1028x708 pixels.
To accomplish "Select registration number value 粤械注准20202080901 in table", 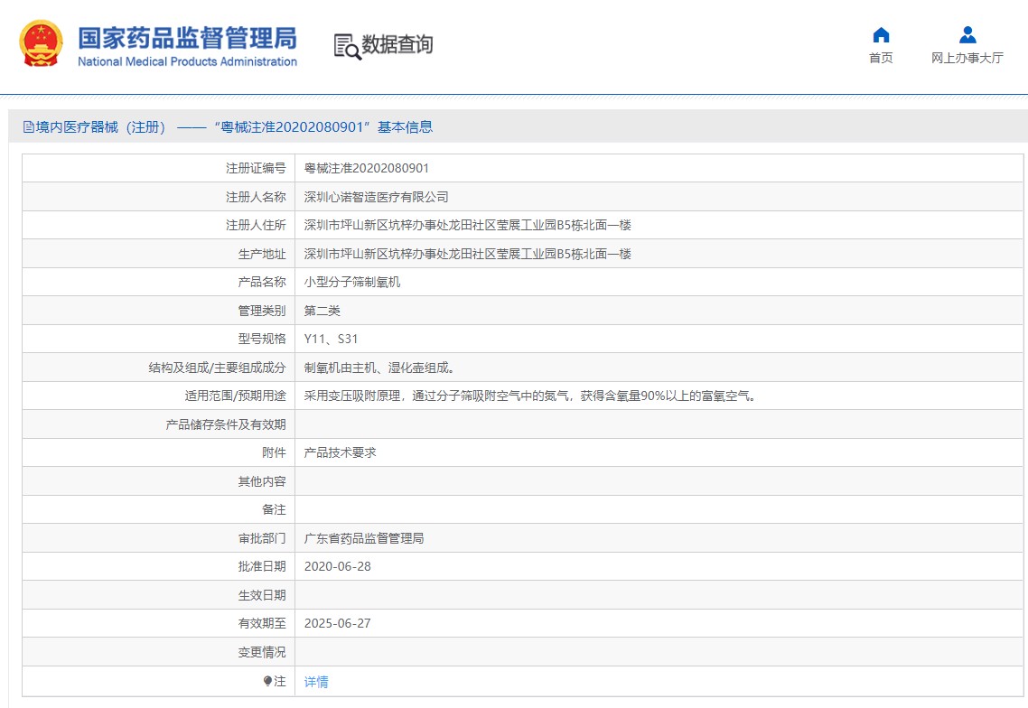I will tap(367, 169).
